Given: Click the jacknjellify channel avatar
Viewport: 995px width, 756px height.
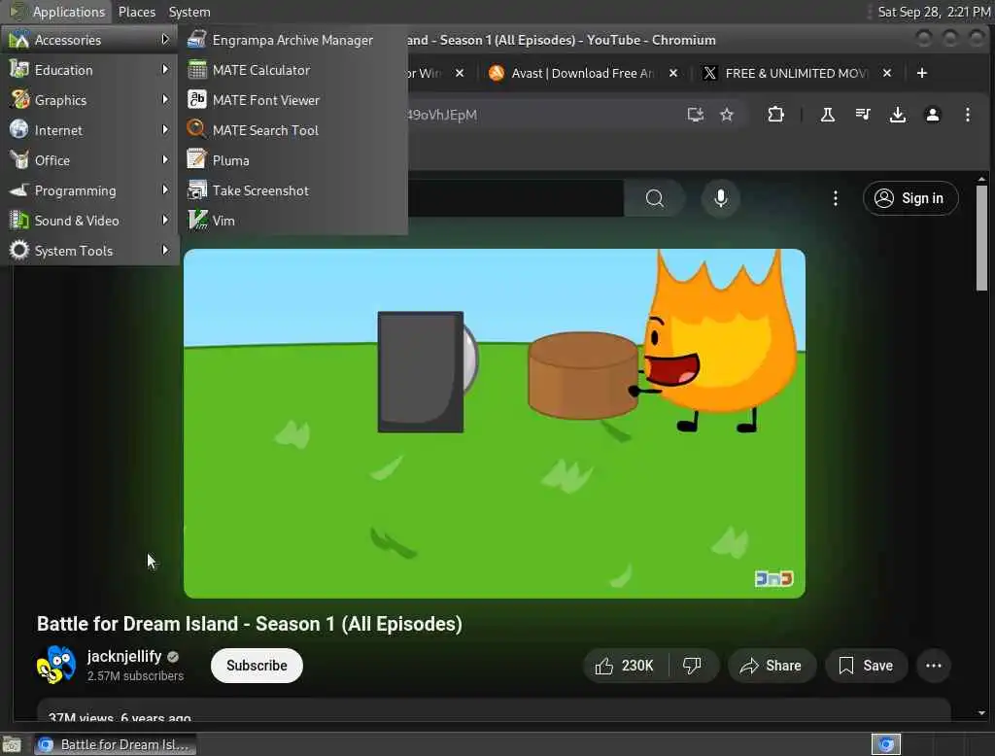Looking at the screenshot, I should pyautogui.click(x=55, y=666).
